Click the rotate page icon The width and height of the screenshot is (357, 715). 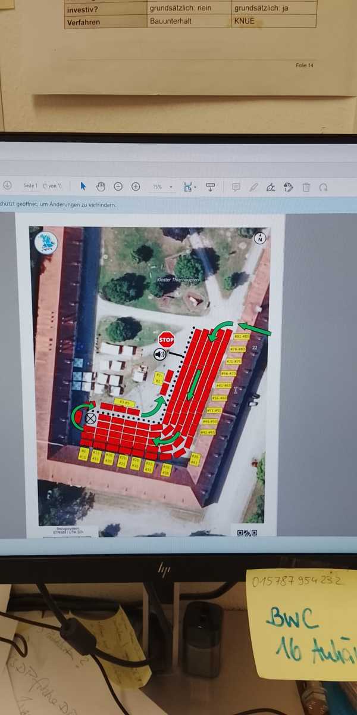(323, 187)
